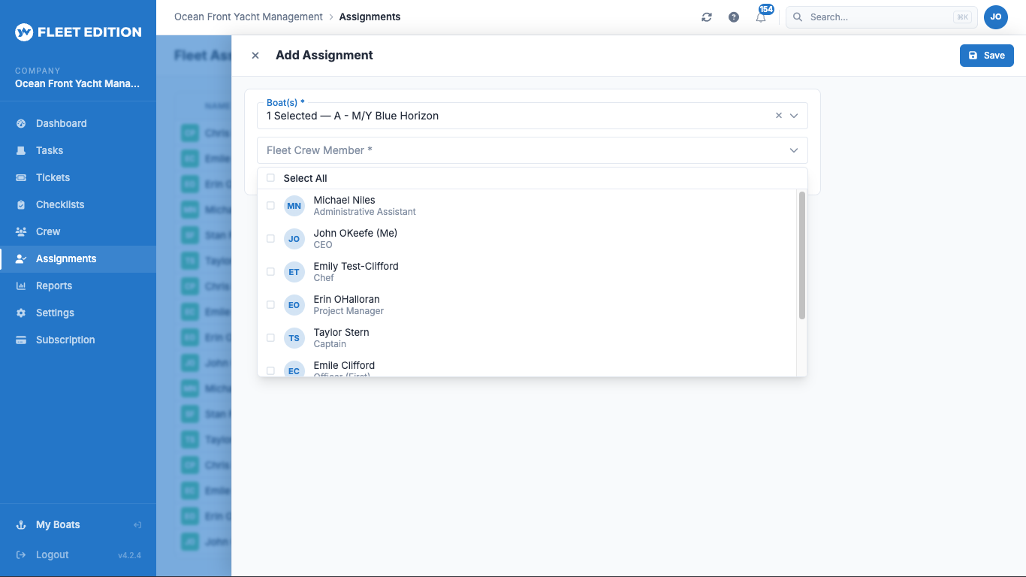Viewport: 1026px width, 577px height.
Task: Open notifications bell with 154 badge
Action: (762, 16)
